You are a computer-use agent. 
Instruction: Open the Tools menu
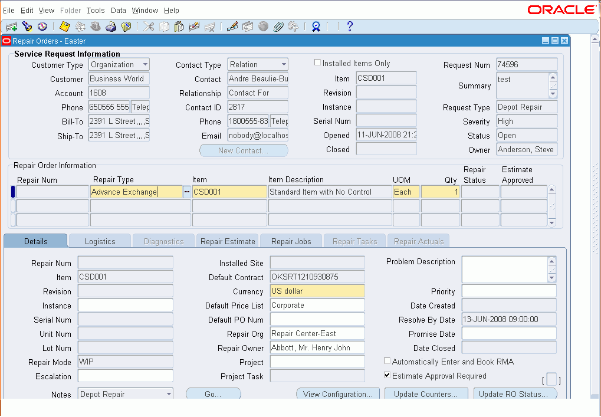tap(96, 11)
